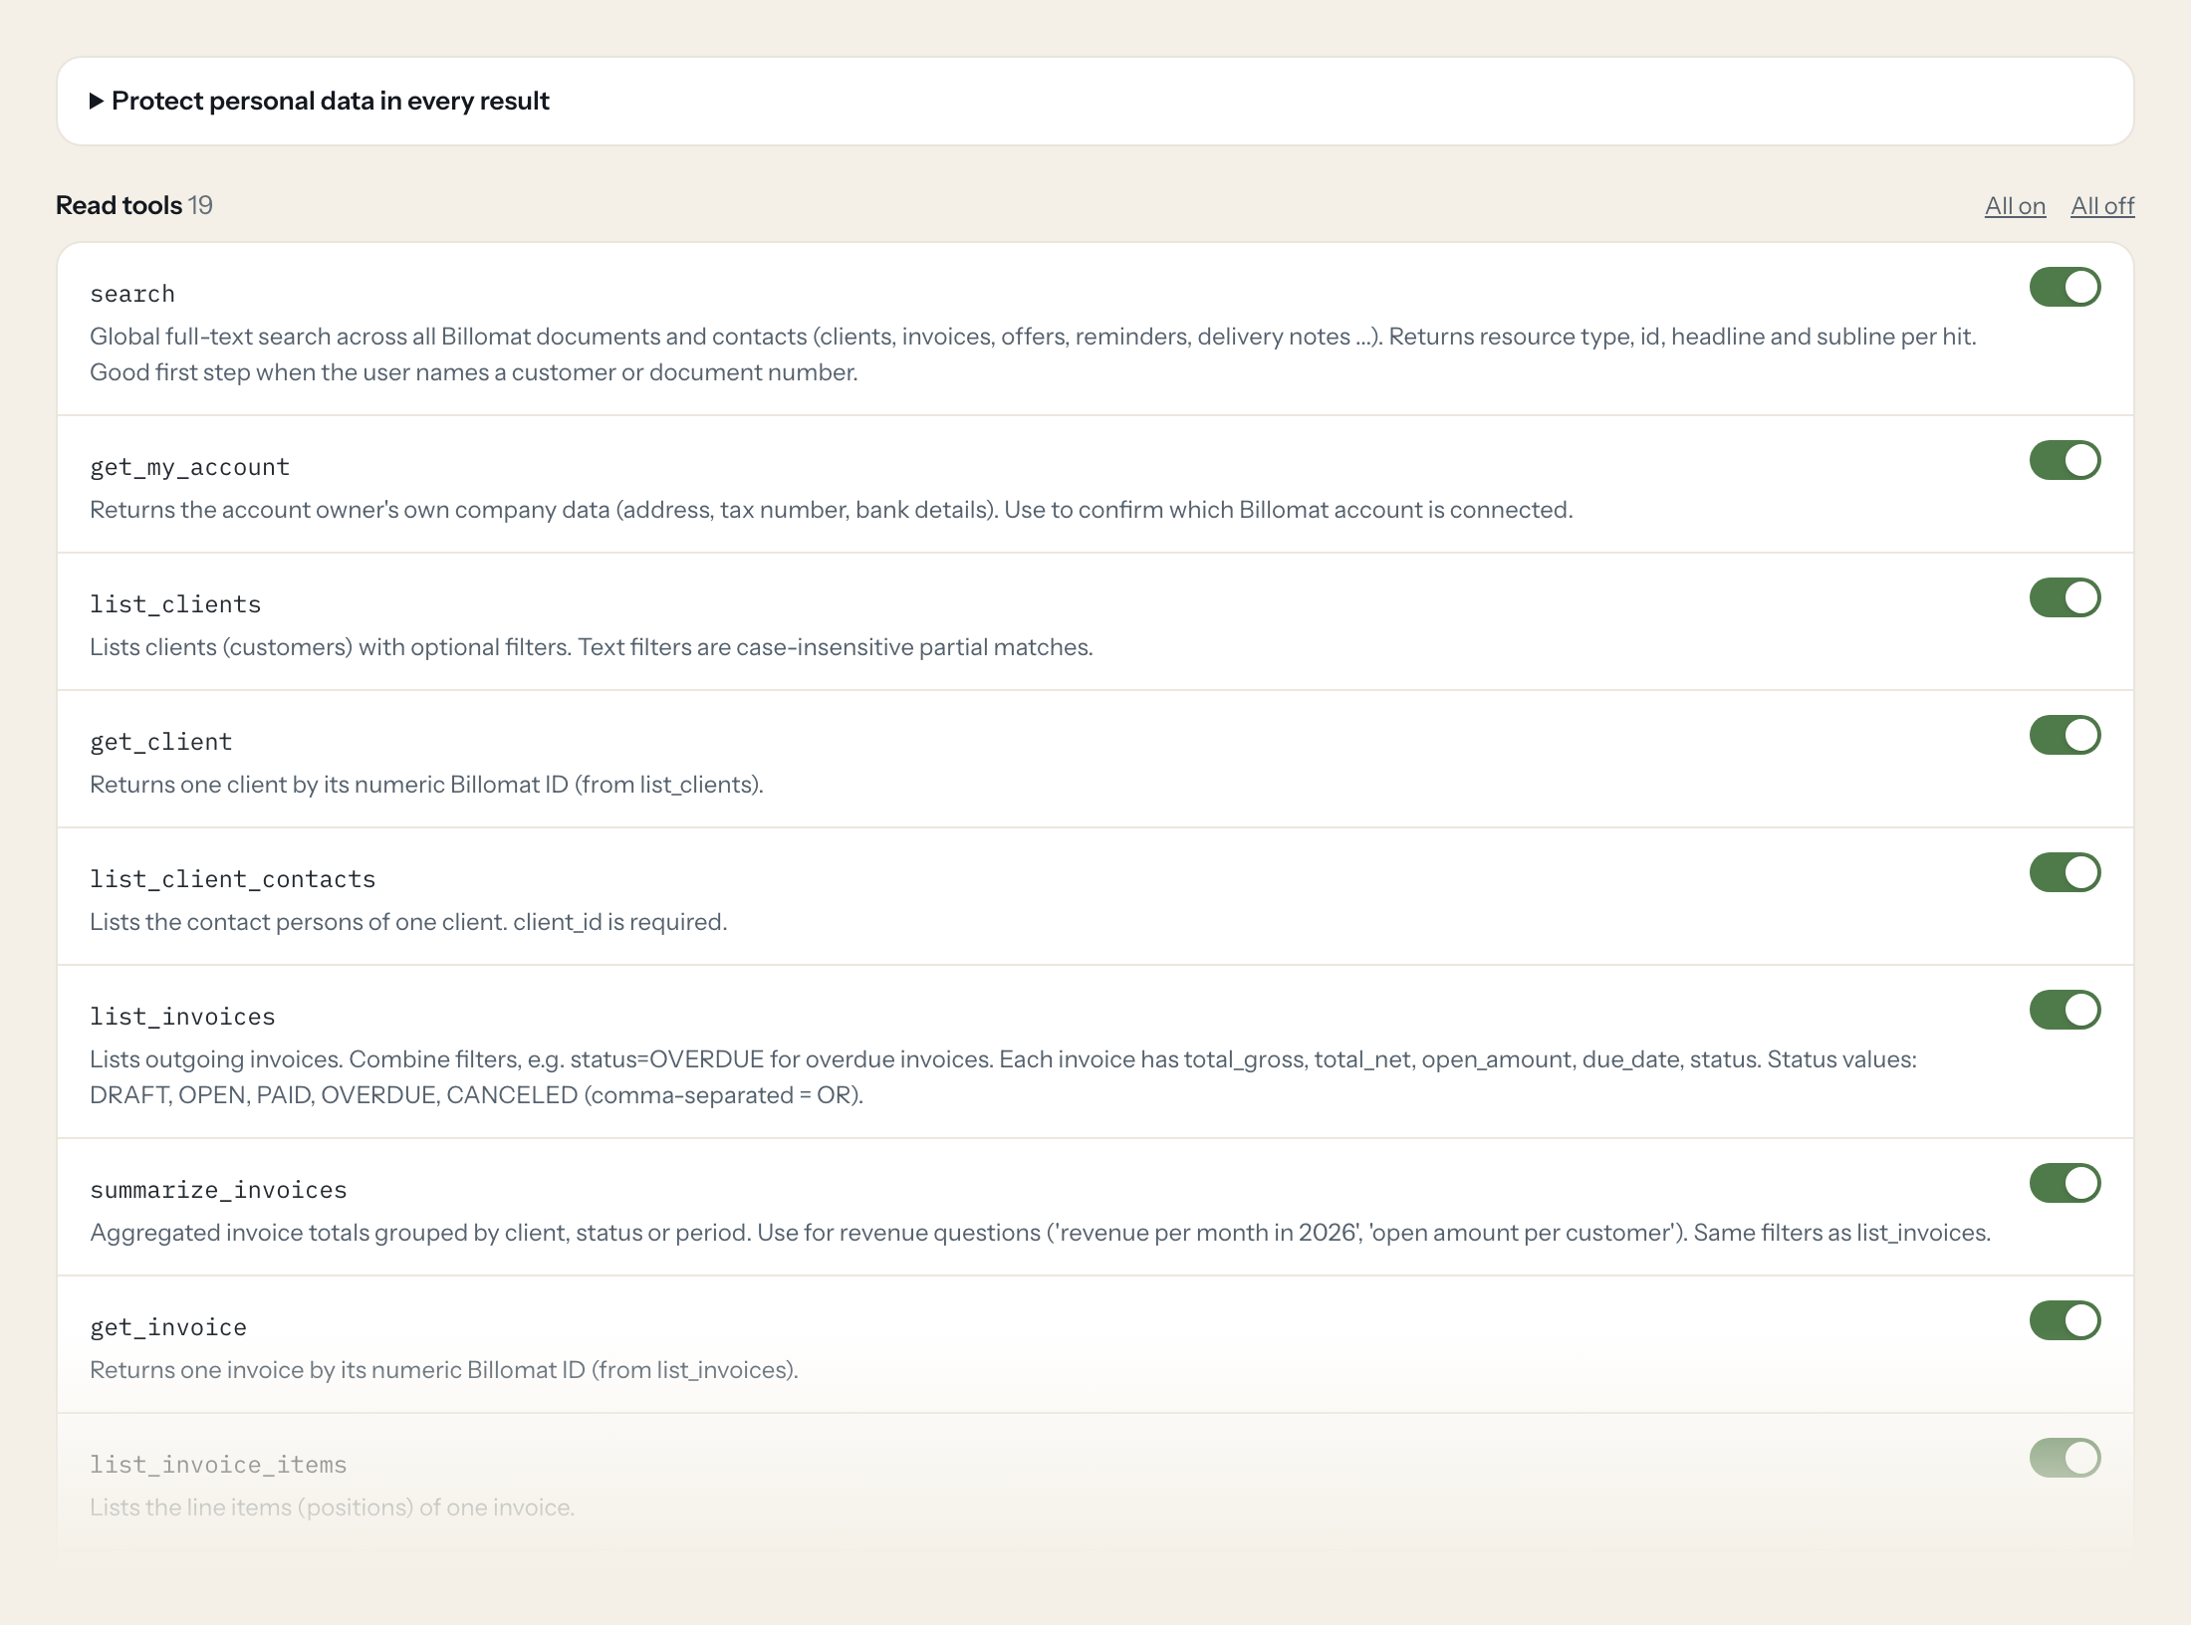Screen dimensions: 2191x1625
Task: Disable the list_invoices toggle
Action: [2065, 1010]
